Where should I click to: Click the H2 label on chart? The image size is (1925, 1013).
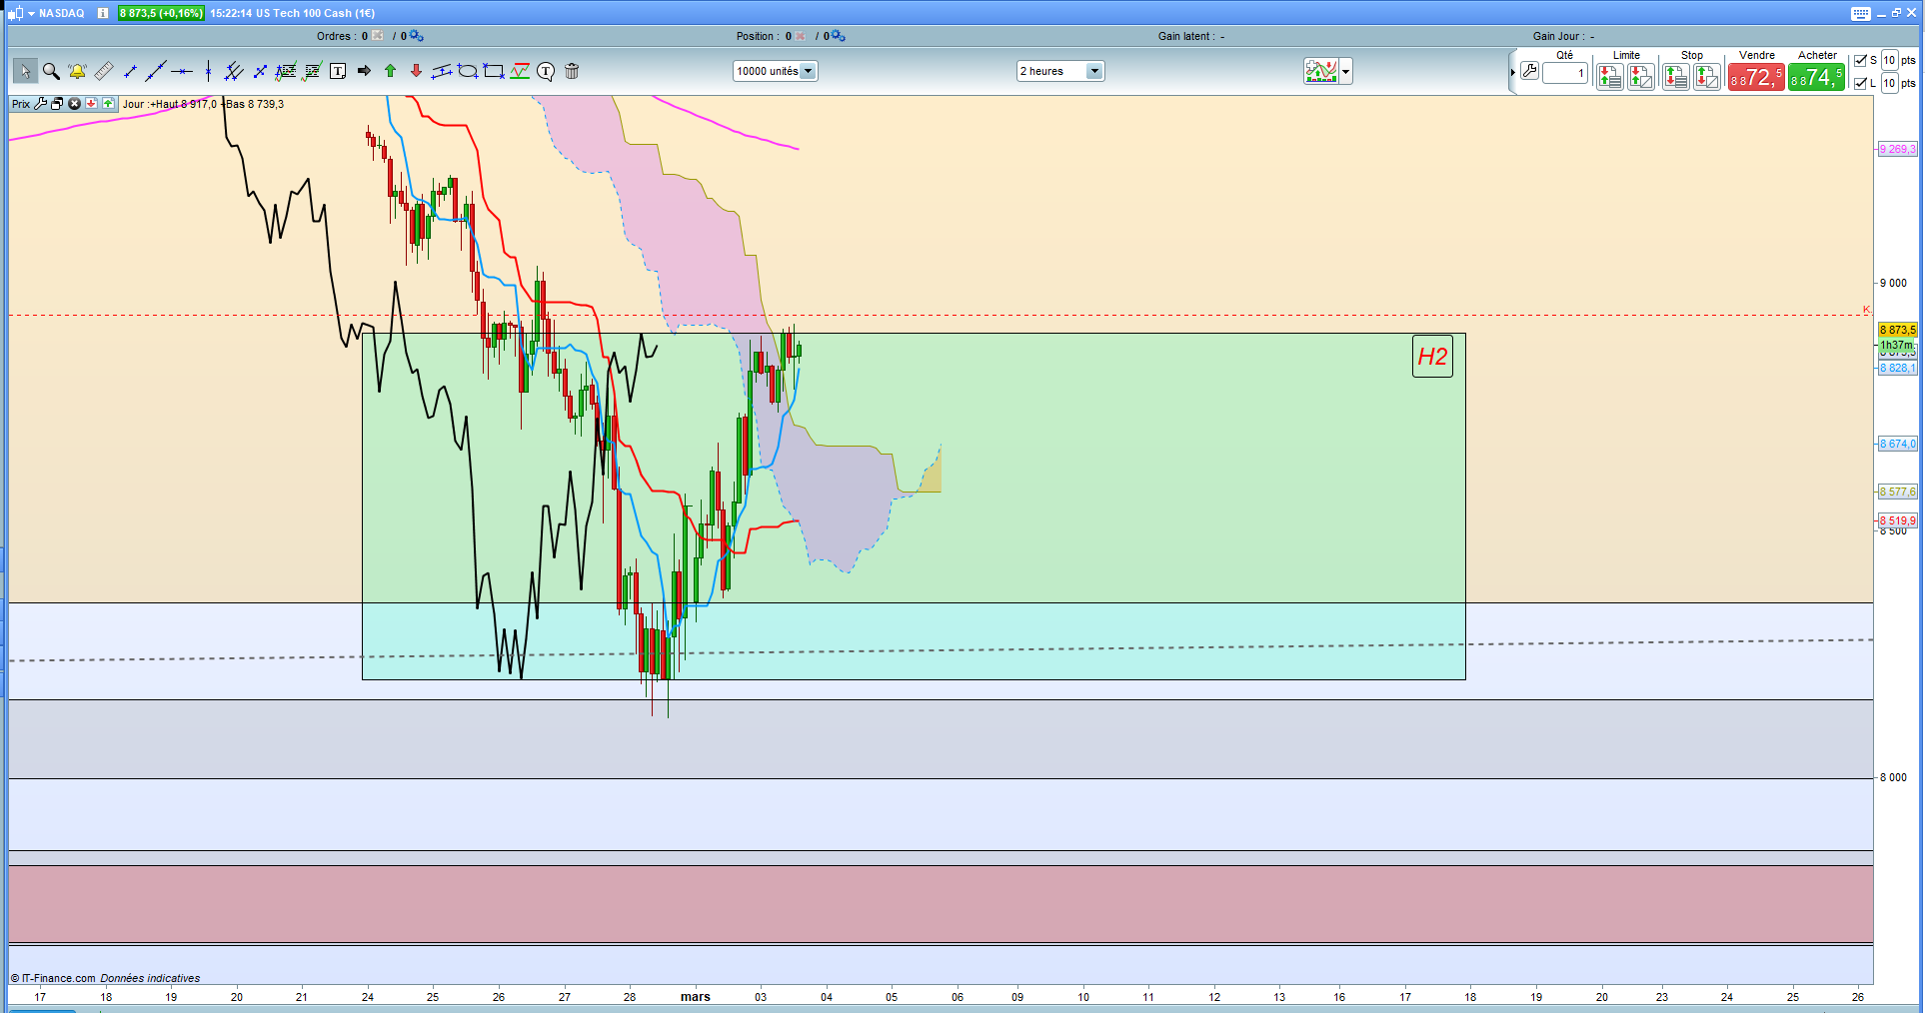tap(1432, 357)
